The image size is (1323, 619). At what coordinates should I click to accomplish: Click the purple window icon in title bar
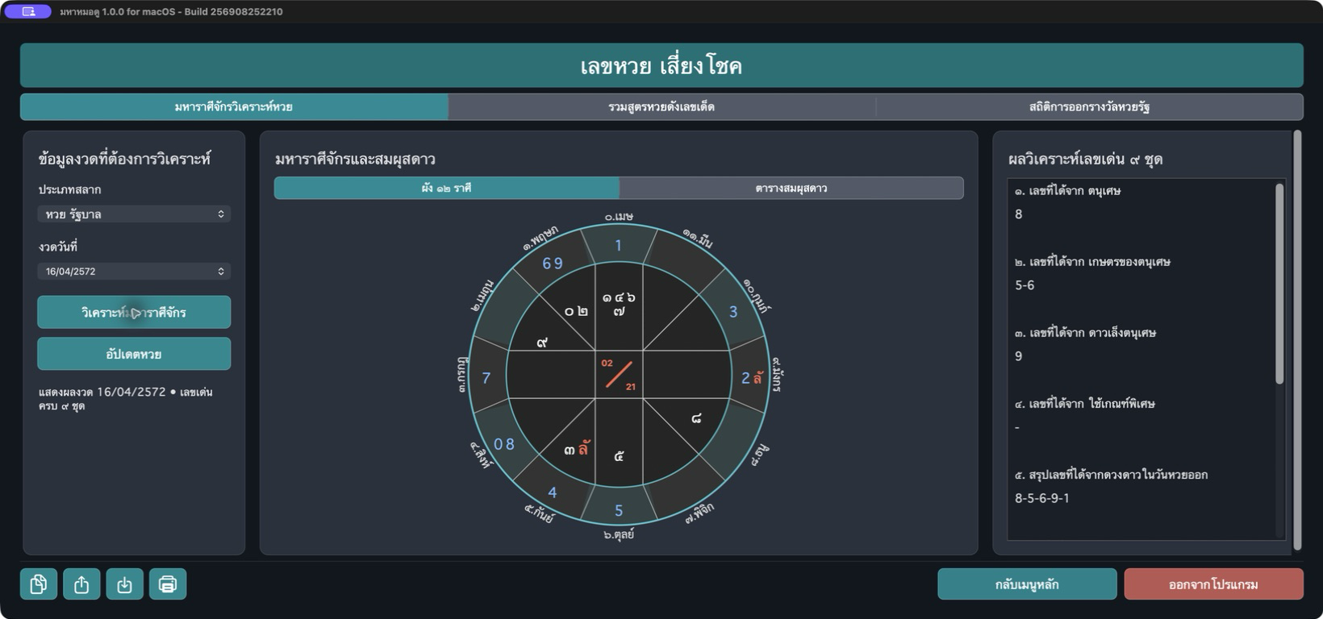pos(28,11)
